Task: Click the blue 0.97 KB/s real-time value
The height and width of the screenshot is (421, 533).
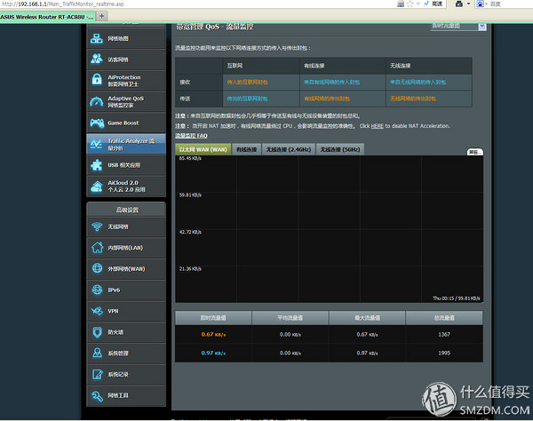Action: tap(213, 353)
